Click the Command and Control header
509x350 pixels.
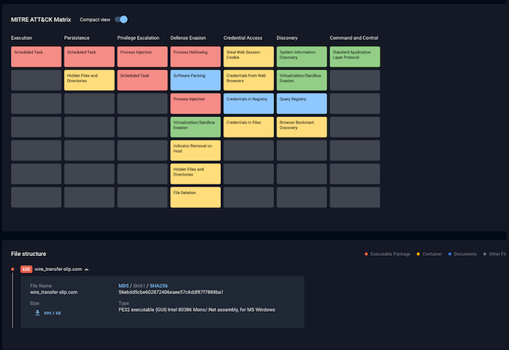click(354, 38)
